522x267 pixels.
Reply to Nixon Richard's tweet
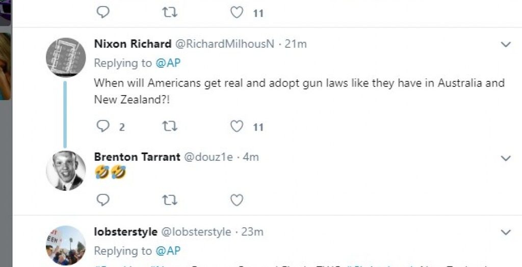click(103, 126)
